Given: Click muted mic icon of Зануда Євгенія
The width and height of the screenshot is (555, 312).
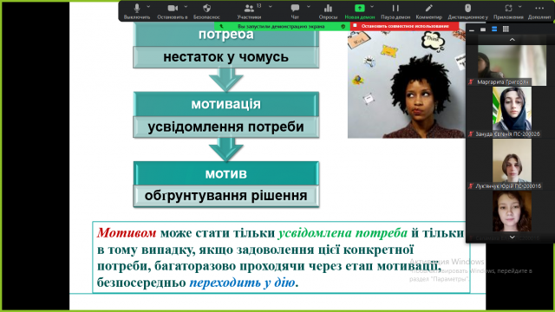Looking at the screenshot, I should 471,134.
